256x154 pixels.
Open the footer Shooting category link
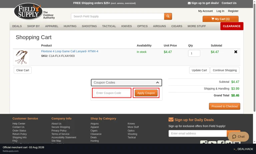click(x=132, y=134)
